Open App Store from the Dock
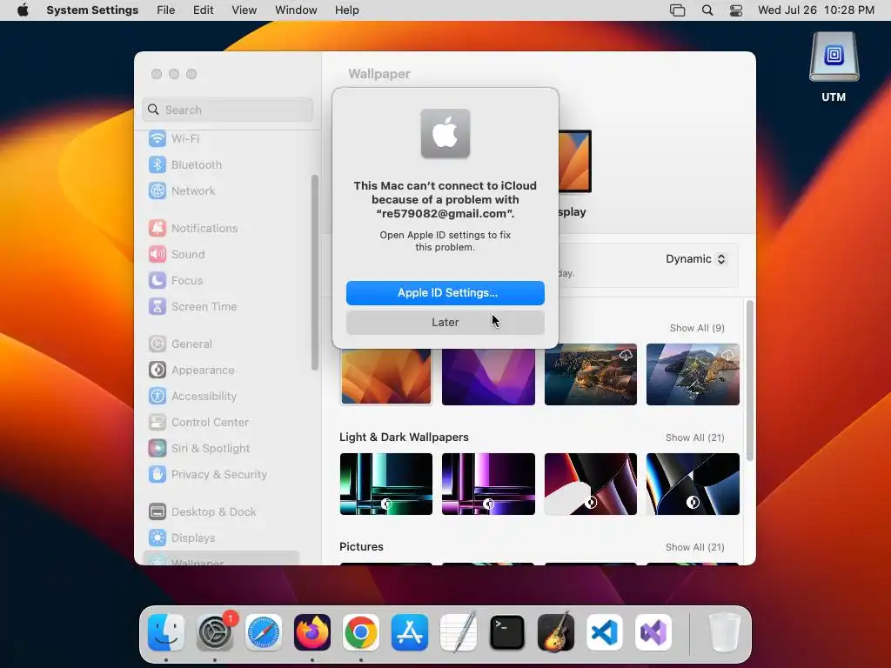The height and width of the screenshot is (668, 891). point(410,632)
